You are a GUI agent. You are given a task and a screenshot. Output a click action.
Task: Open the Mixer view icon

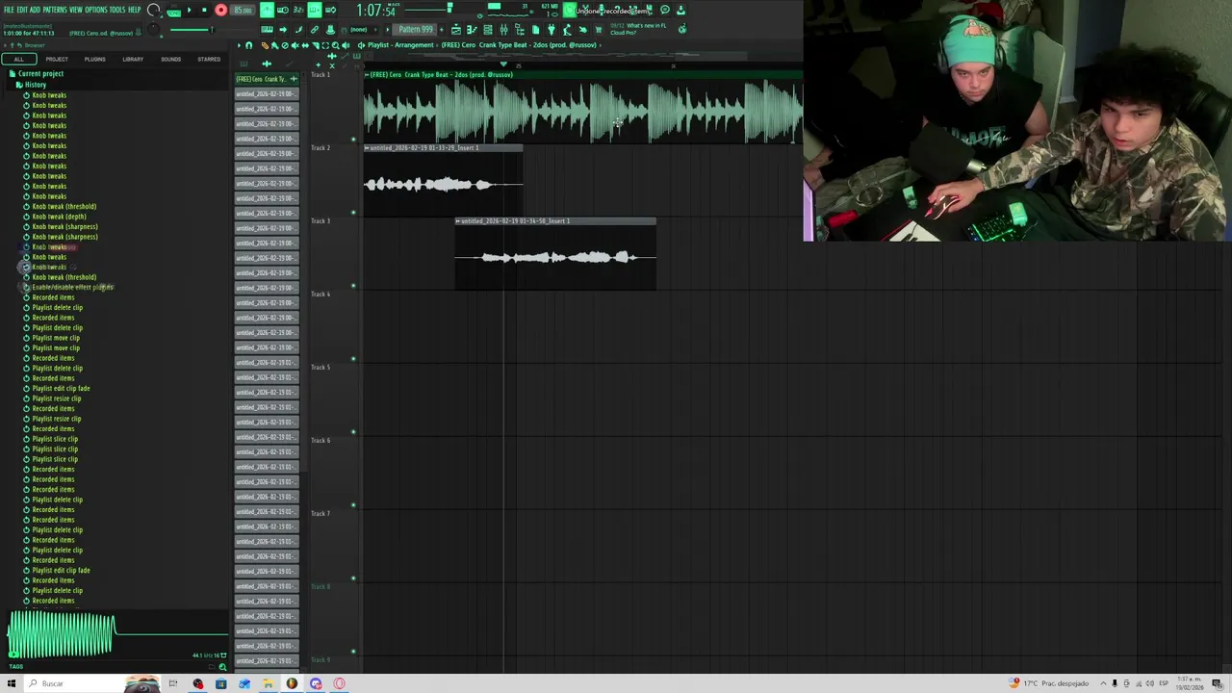point(503,29)
